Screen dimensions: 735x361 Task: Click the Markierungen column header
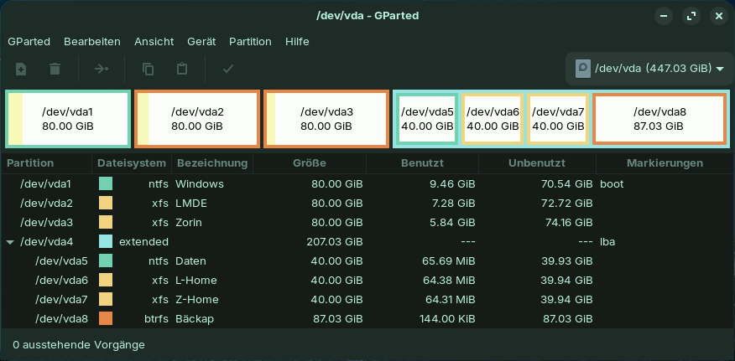pos(665,163)
